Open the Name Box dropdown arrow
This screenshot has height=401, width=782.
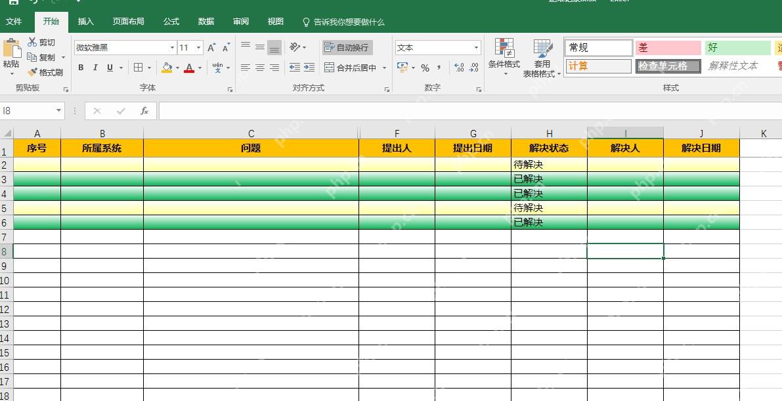[x=58, y=111]
